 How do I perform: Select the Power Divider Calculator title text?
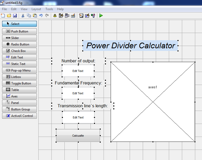[x=130, y=46]
